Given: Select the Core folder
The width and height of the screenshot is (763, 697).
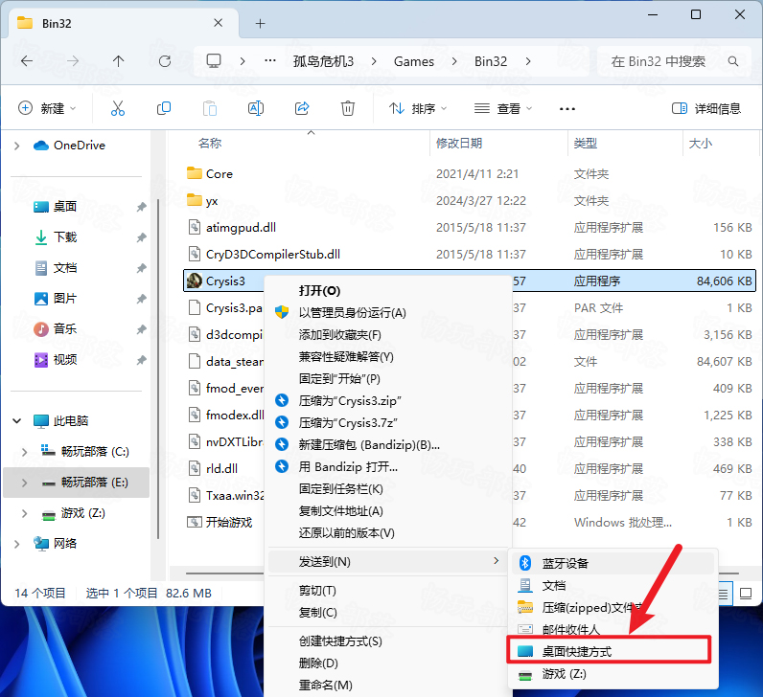Looking at the screenshot, I should 470,173.
